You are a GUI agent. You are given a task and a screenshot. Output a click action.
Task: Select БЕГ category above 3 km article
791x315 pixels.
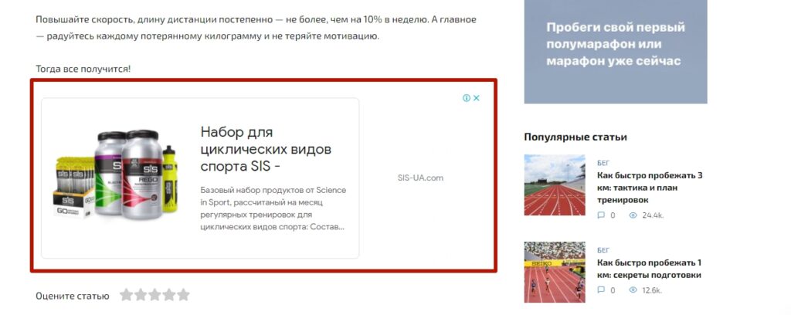(603, 163)
